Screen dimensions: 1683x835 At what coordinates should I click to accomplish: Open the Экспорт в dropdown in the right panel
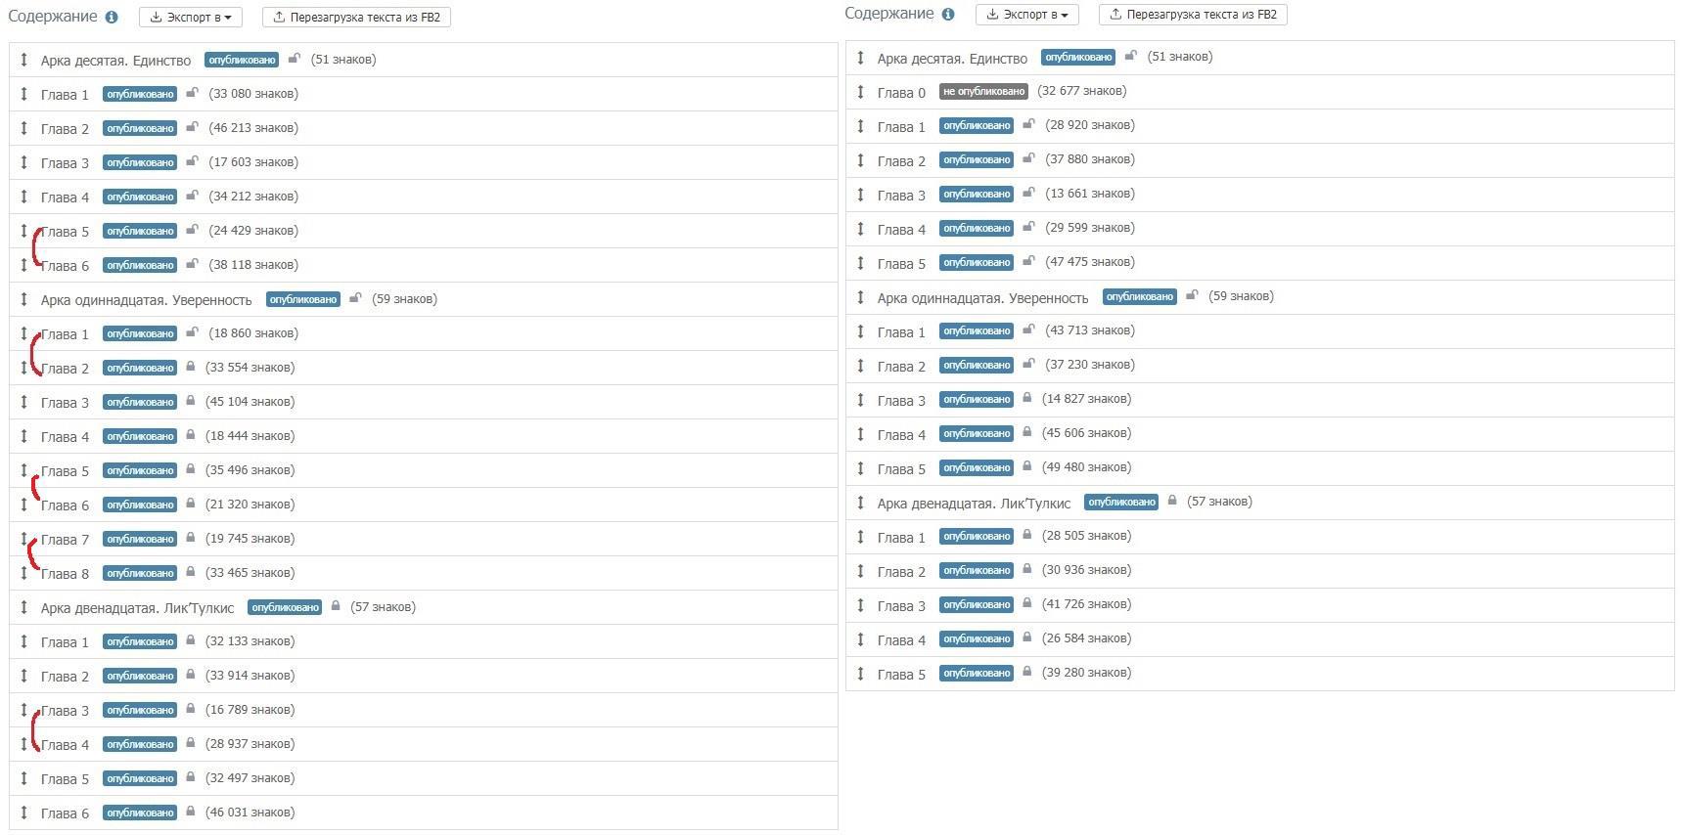(x=1027, y=15)
